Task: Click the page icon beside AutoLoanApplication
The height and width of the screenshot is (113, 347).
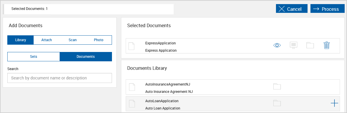Action: pyautogui.click(x=132, y=104)
